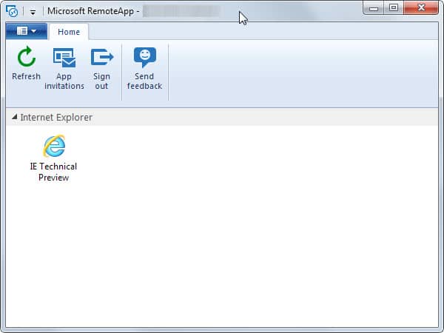Sign out of Microsoft RemoteApp
This screenshot has width=444, height=333.
point(101,69)
